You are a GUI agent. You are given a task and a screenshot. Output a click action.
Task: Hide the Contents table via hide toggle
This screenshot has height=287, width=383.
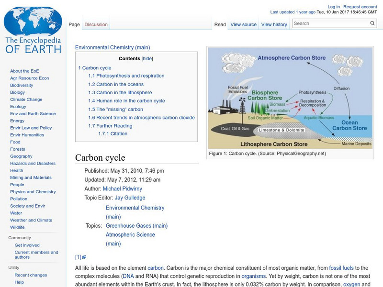click(x=147, y=58)
